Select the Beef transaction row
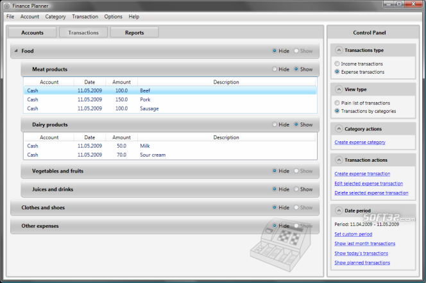Viewport: 426px width, 283px height. (170, 90)
